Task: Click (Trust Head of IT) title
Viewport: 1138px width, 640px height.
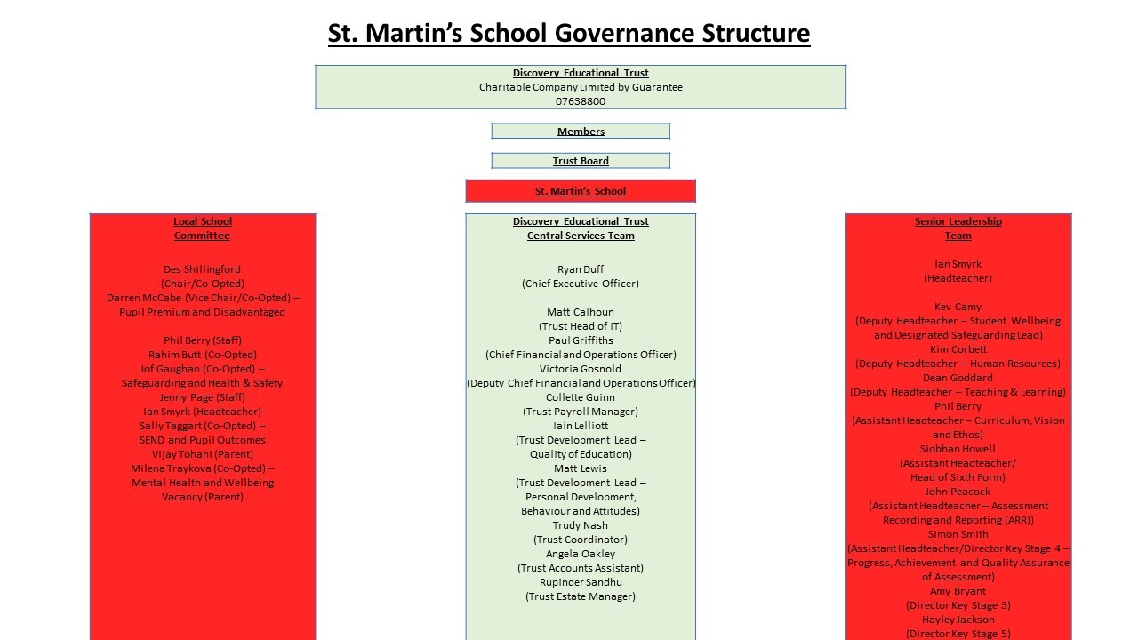Action: (x=581, y=326)
